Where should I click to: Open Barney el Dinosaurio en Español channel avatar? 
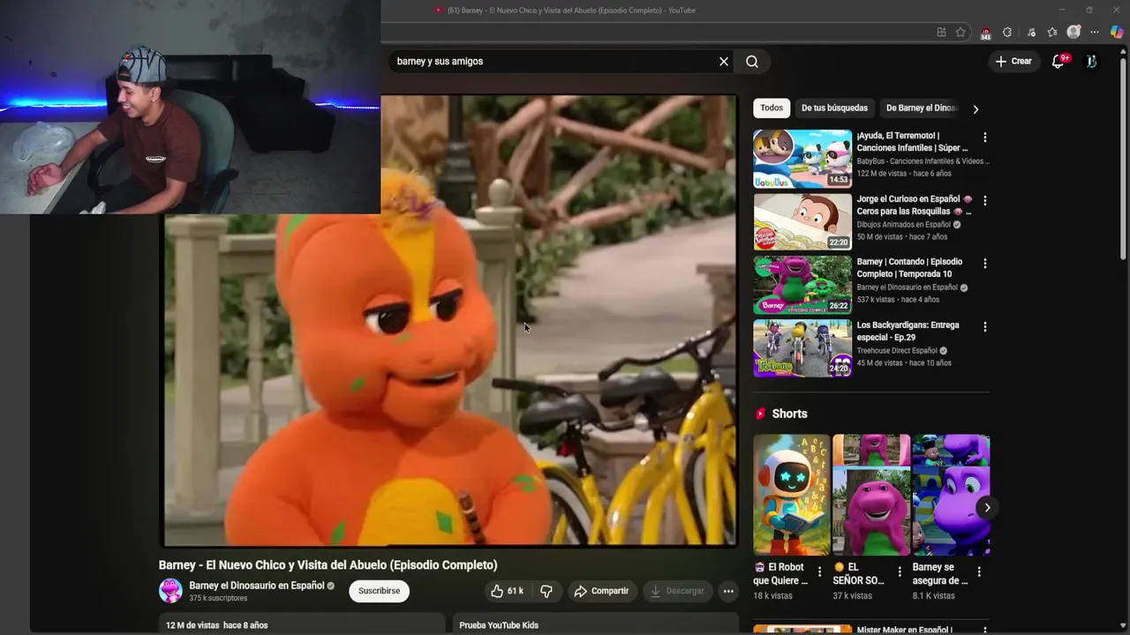point(170,591)
